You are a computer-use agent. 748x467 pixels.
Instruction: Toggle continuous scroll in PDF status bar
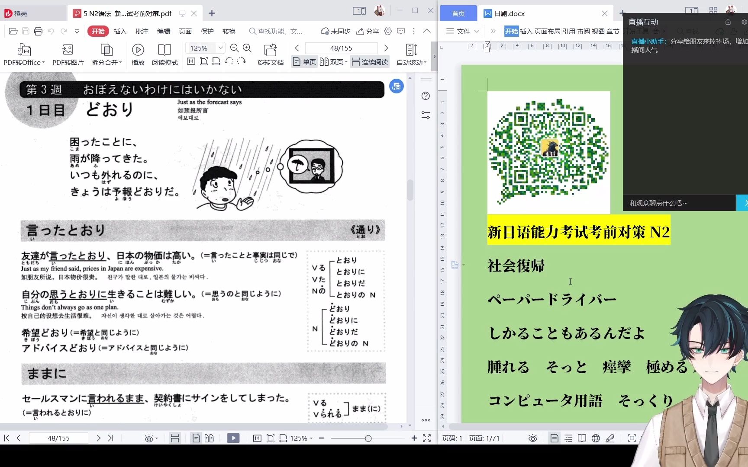(175, 438)
